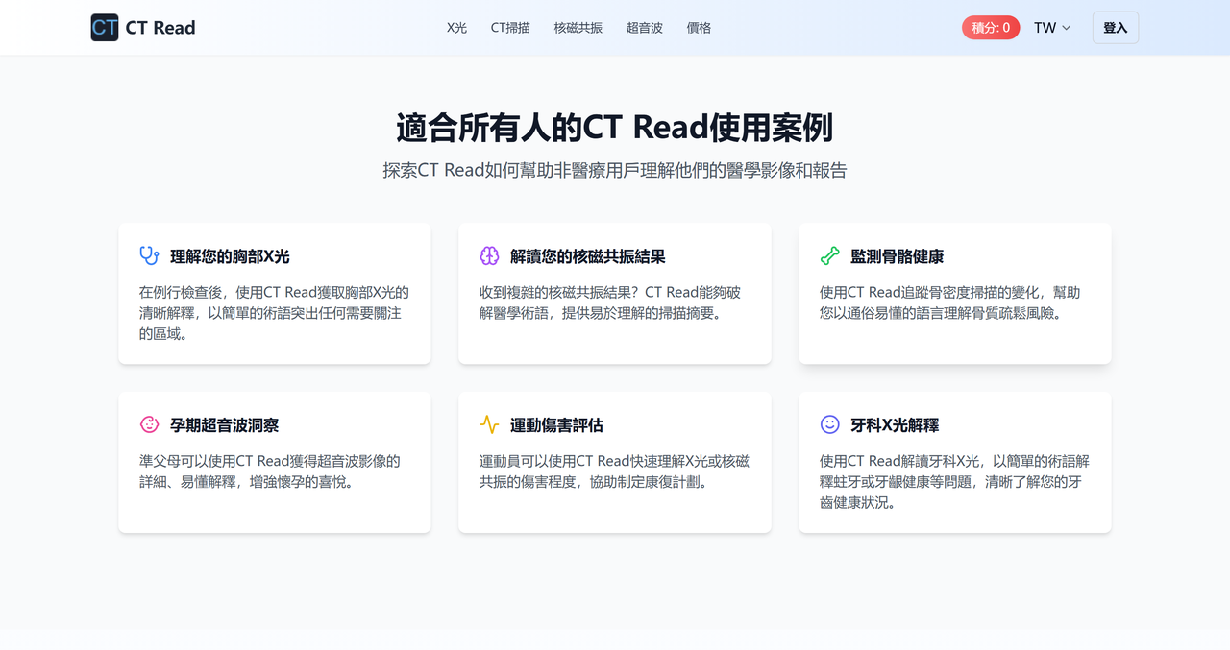This screenshot has width=1230, height=650.
Task: Click the stethoscope icon for chest X-ray
Action: pyautogui.click(x=149, y=256)
